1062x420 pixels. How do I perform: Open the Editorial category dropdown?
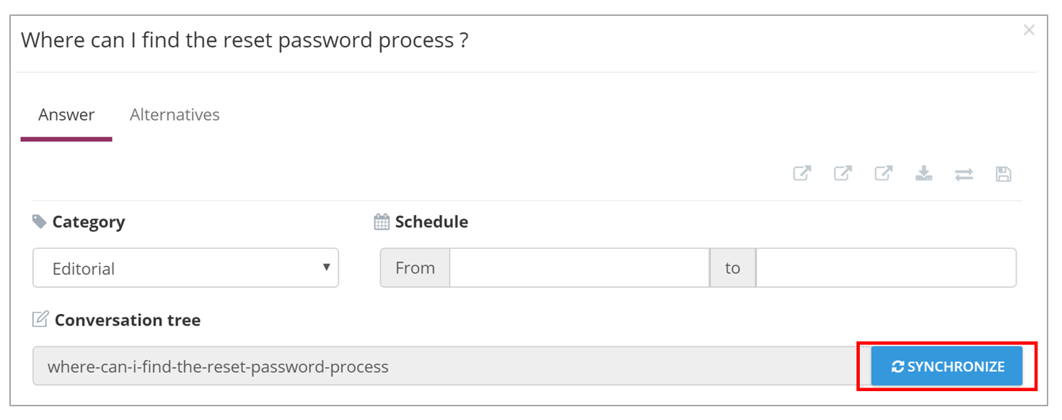click(185, 268)
